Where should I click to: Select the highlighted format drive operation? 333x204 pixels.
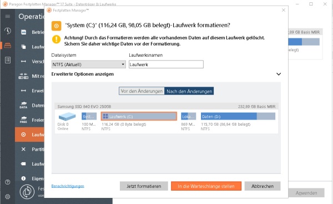click(29, 135)
